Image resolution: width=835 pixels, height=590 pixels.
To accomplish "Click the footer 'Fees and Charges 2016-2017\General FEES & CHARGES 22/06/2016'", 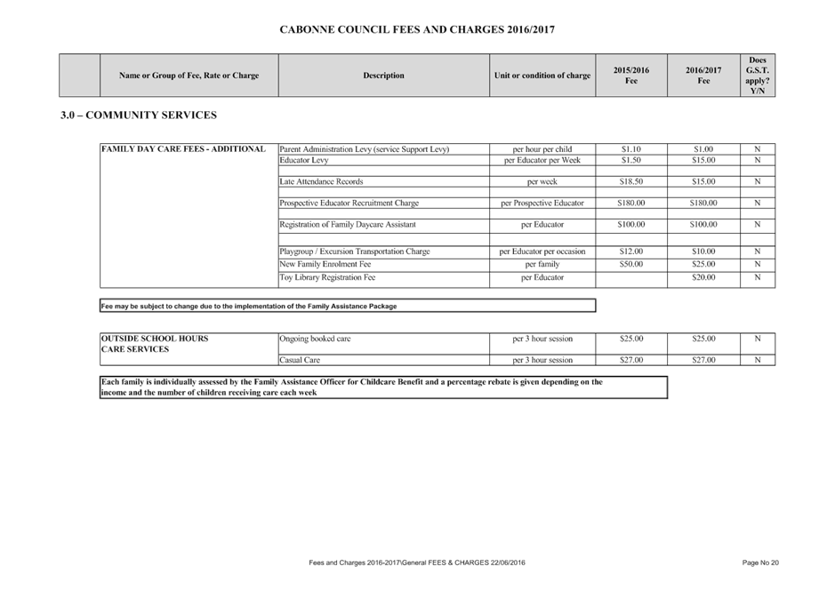I will coord(417,562).
